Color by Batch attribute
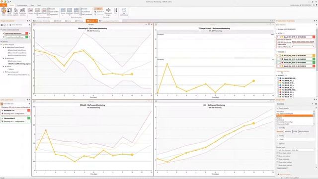 (x=304, y=132)
